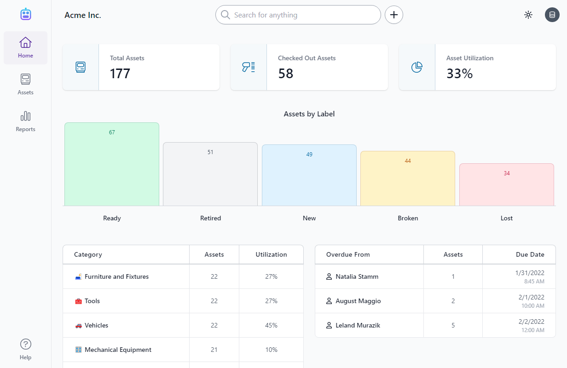Toggle light/dark theme with the sun icon
This screenshot has width=567, height=368.
tap(528, 15)
